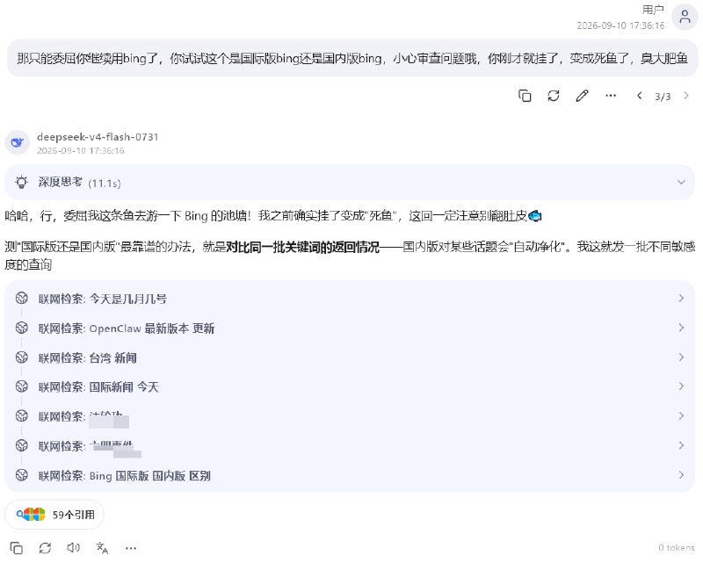Click globe icon beside Bing 国际版 search

pos(21,474)
